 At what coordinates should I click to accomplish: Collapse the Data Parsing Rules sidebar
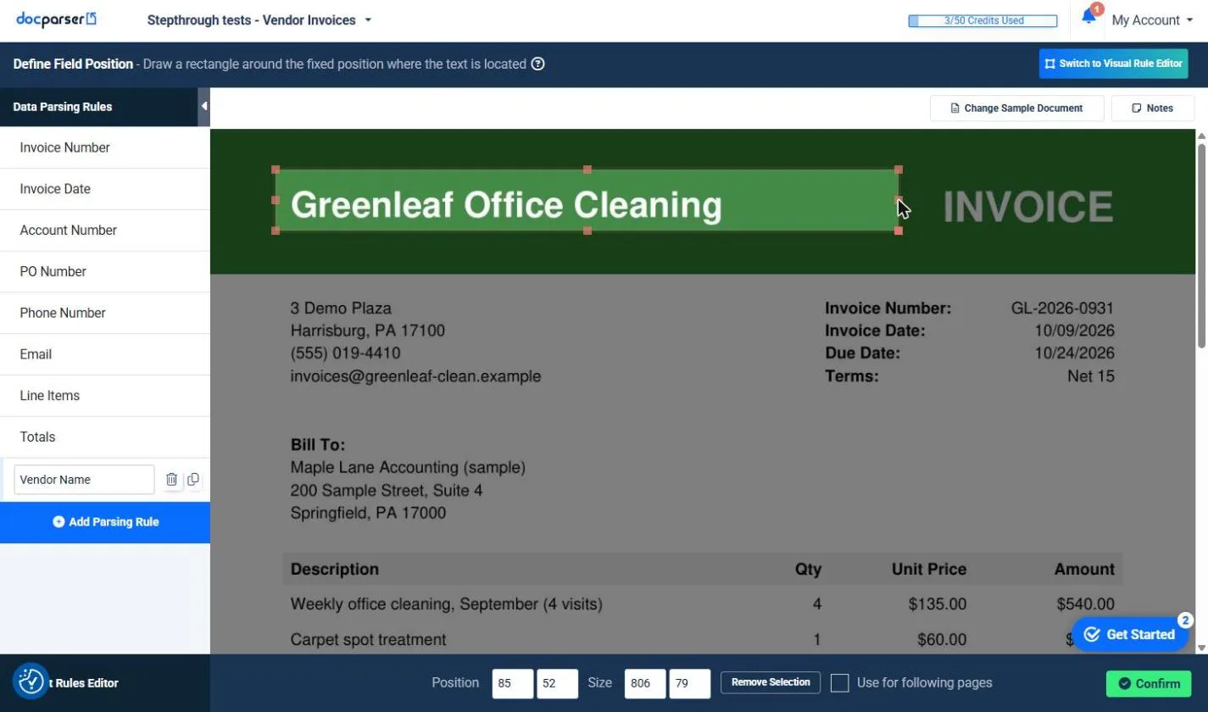203,107
